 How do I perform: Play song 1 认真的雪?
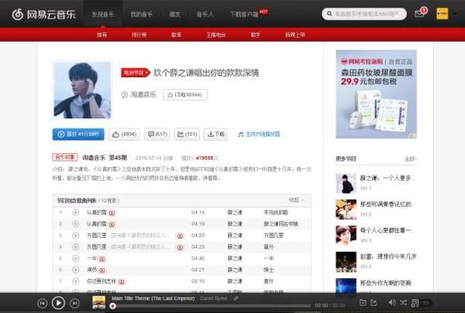click(x=76, y=213)
